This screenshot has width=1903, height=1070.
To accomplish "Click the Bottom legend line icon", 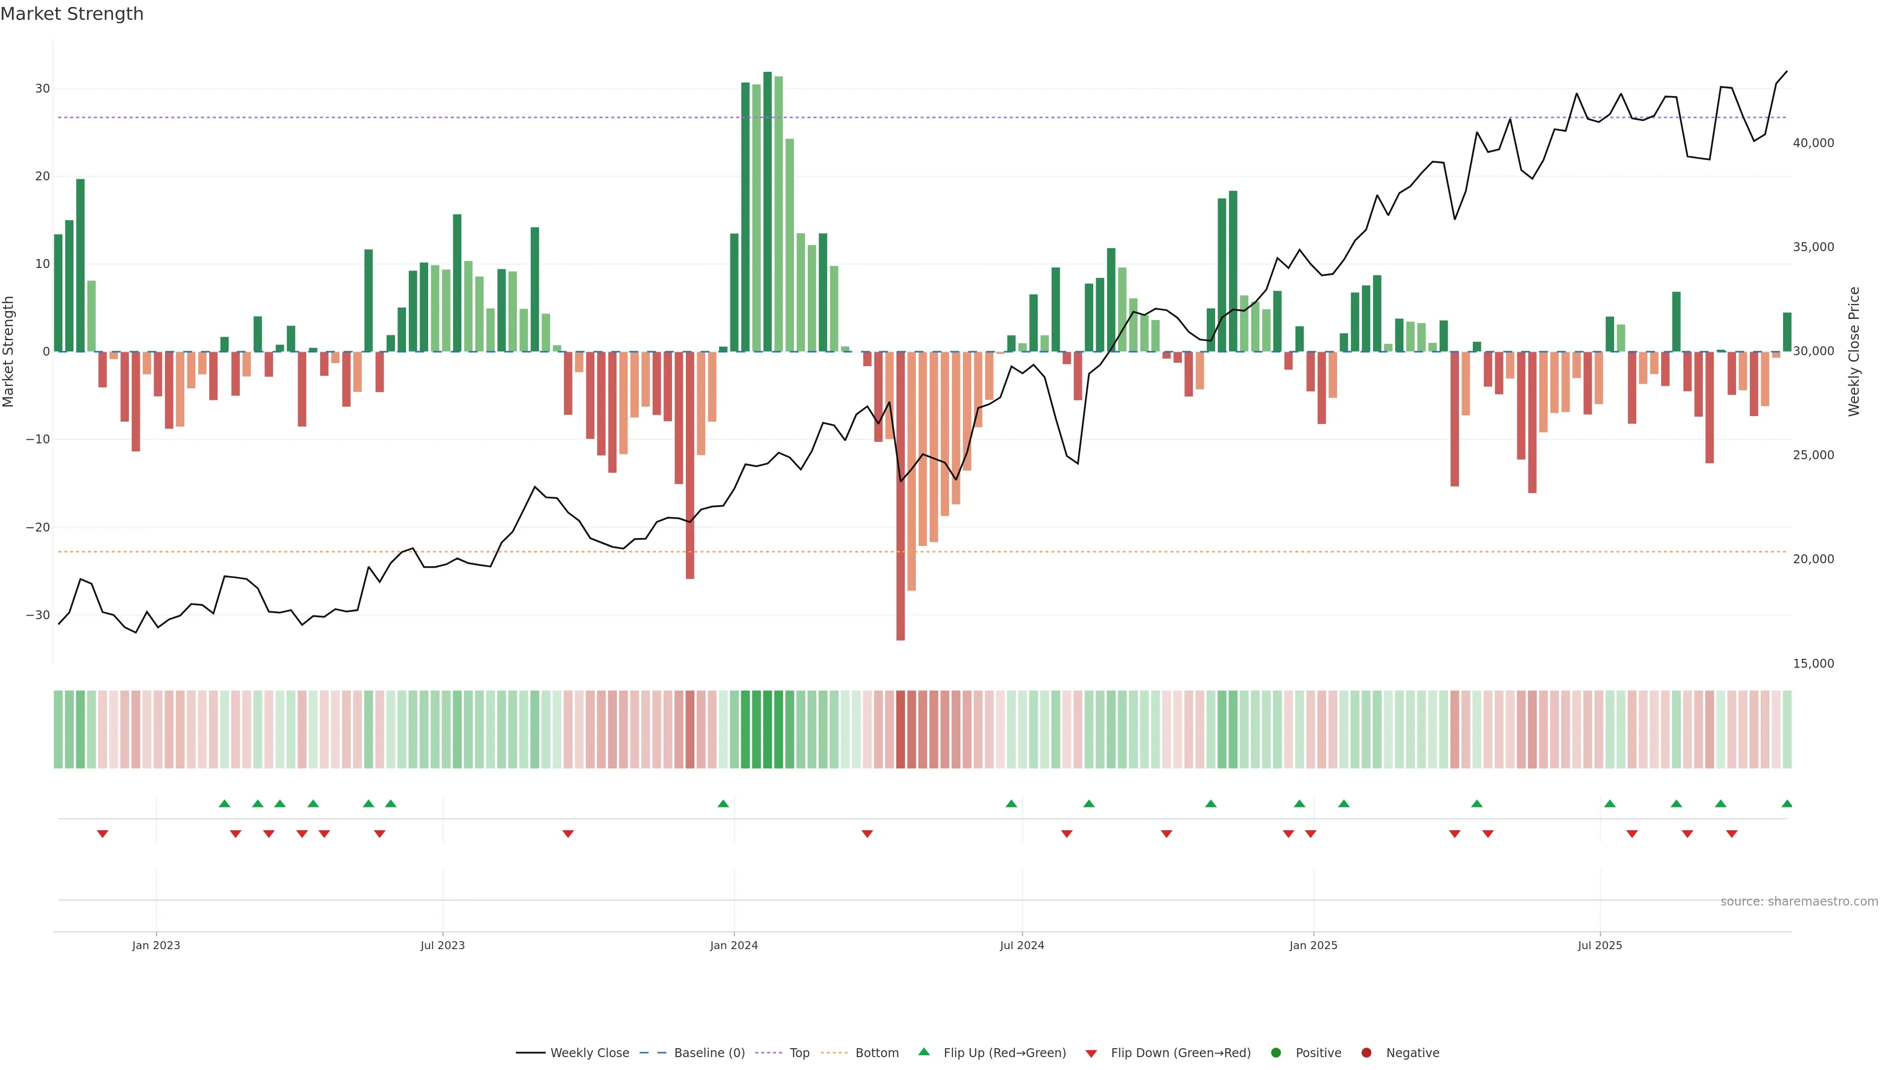I will coord(834,1053).
